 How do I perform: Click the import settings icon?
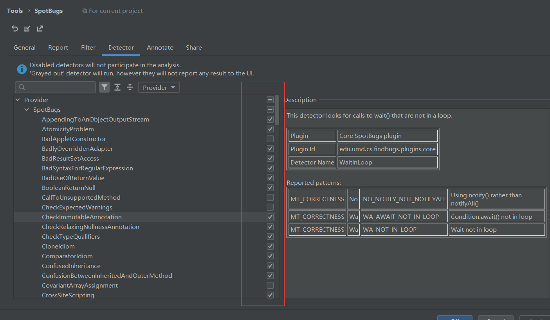[x=27, y=28]
